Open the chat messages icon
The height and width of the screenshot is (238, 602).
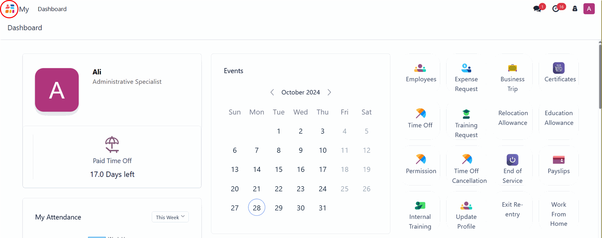pos(537,9)
